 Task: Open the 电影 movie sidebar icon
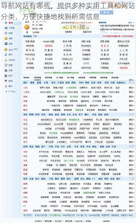coord(6,38)
